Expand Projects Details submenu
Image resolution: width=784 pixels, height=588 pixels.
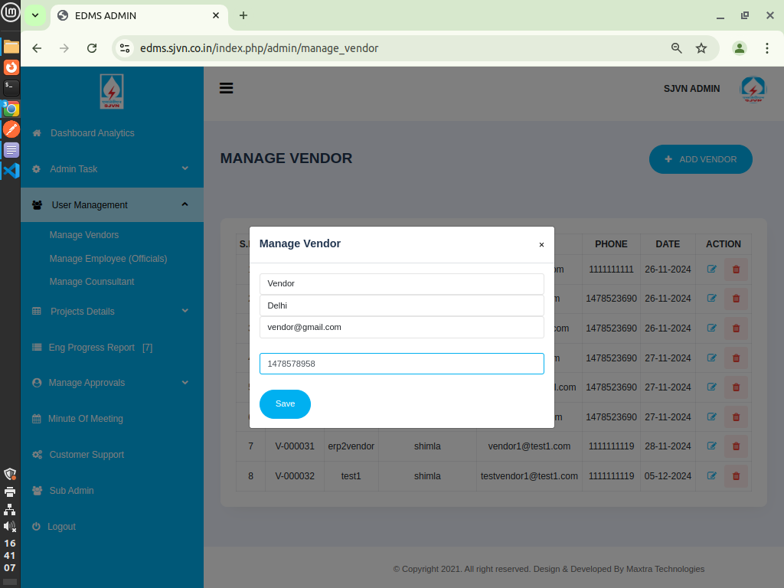click(112, 312)
